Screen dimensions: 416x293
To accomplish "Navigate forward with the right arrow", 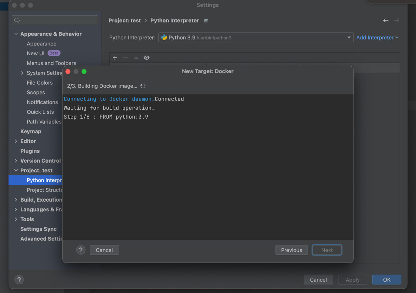I will [x=396, y=20].
